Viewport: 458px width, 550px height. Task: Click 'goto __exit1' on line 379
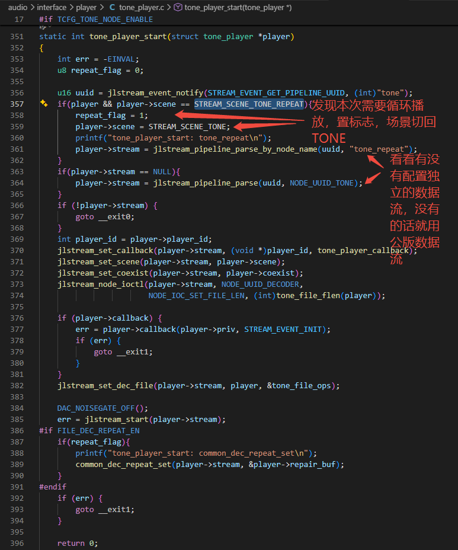click(x=121, y=352)
